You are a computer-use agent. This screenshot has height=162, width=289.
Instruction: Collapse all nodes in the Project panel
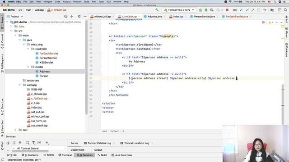tap(71, 17)
